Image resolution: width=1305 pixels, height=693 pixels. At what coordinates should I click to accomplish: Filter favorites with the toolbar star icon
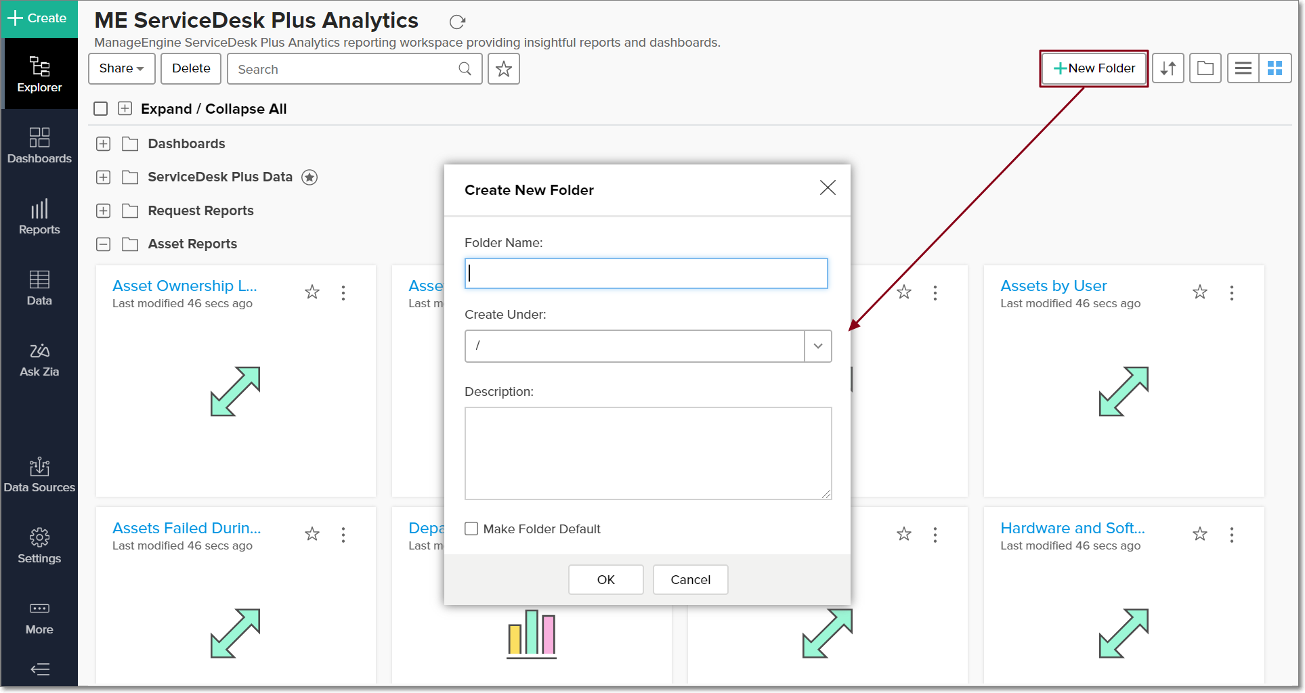(504, 69)
